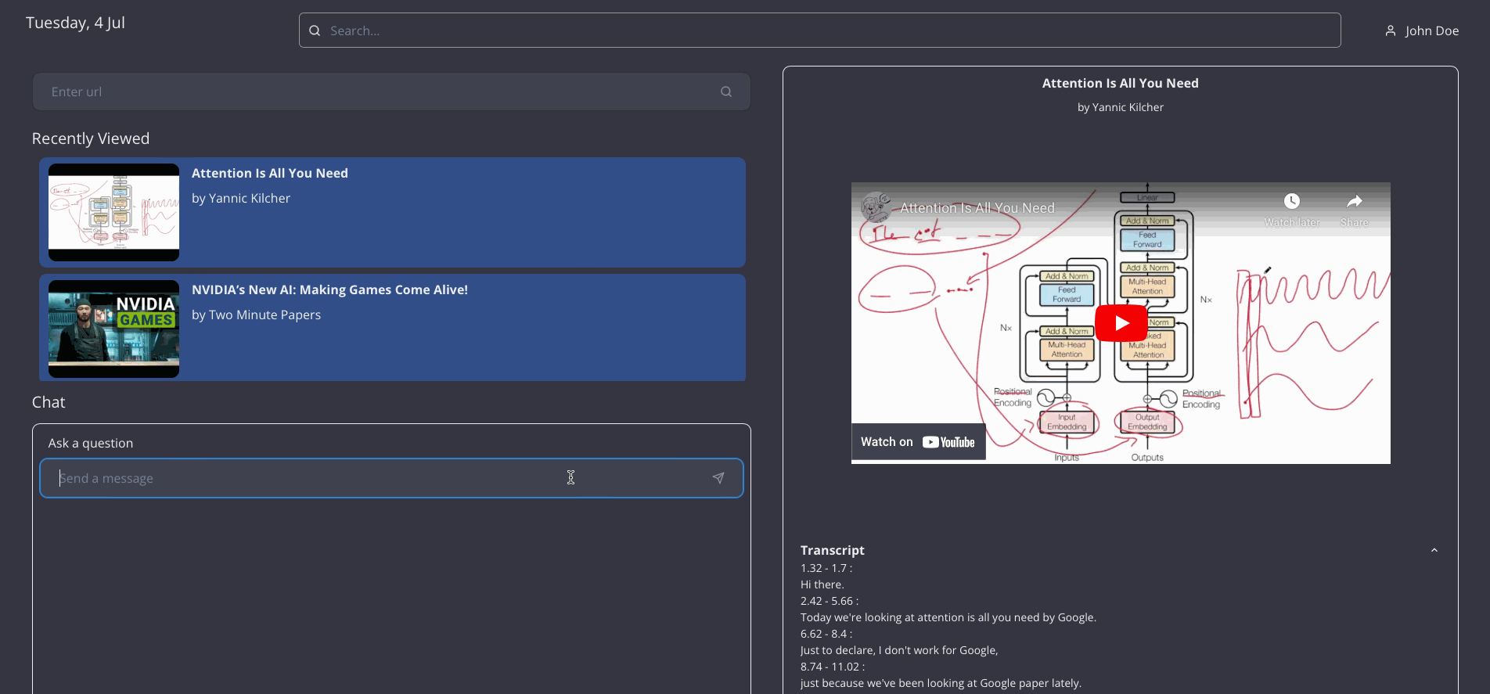1490x694 pixels.
Task: Click 'by Yannic Kilcher' in the recently viewed card
Action: pyautogui.click(x=240, y=198)
